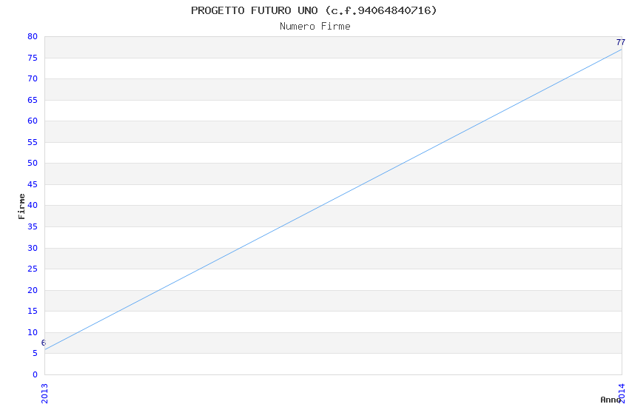This screenshot has height=407, width=629.
Task: Click the 75 y-axis tick label
Action: click(x=33, y=58)
